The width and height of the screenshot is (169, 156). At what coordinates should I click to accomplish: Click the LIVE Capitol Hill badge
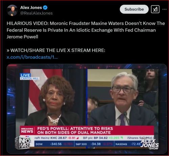tap(29, 77)
